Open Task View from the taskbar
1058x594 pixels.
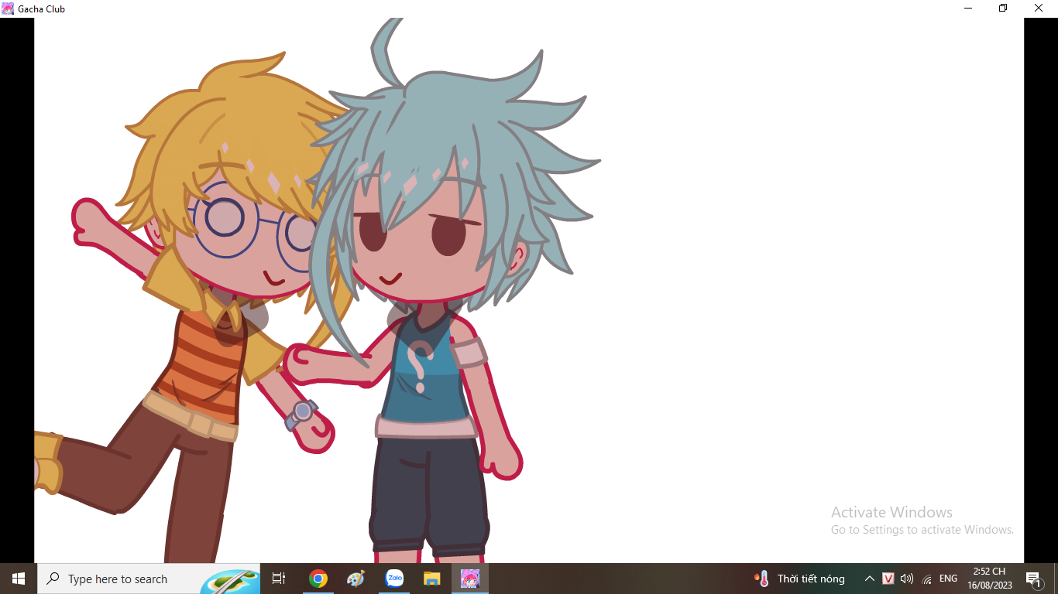[279, 579]
